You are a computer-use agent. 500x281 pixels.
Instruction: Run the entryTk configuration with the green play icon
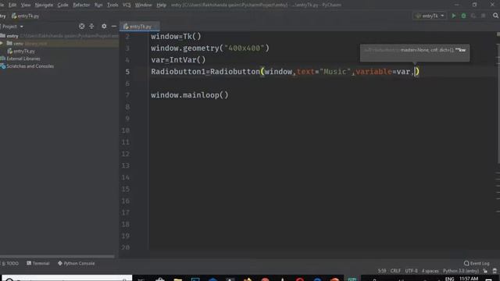coord(453,16)
